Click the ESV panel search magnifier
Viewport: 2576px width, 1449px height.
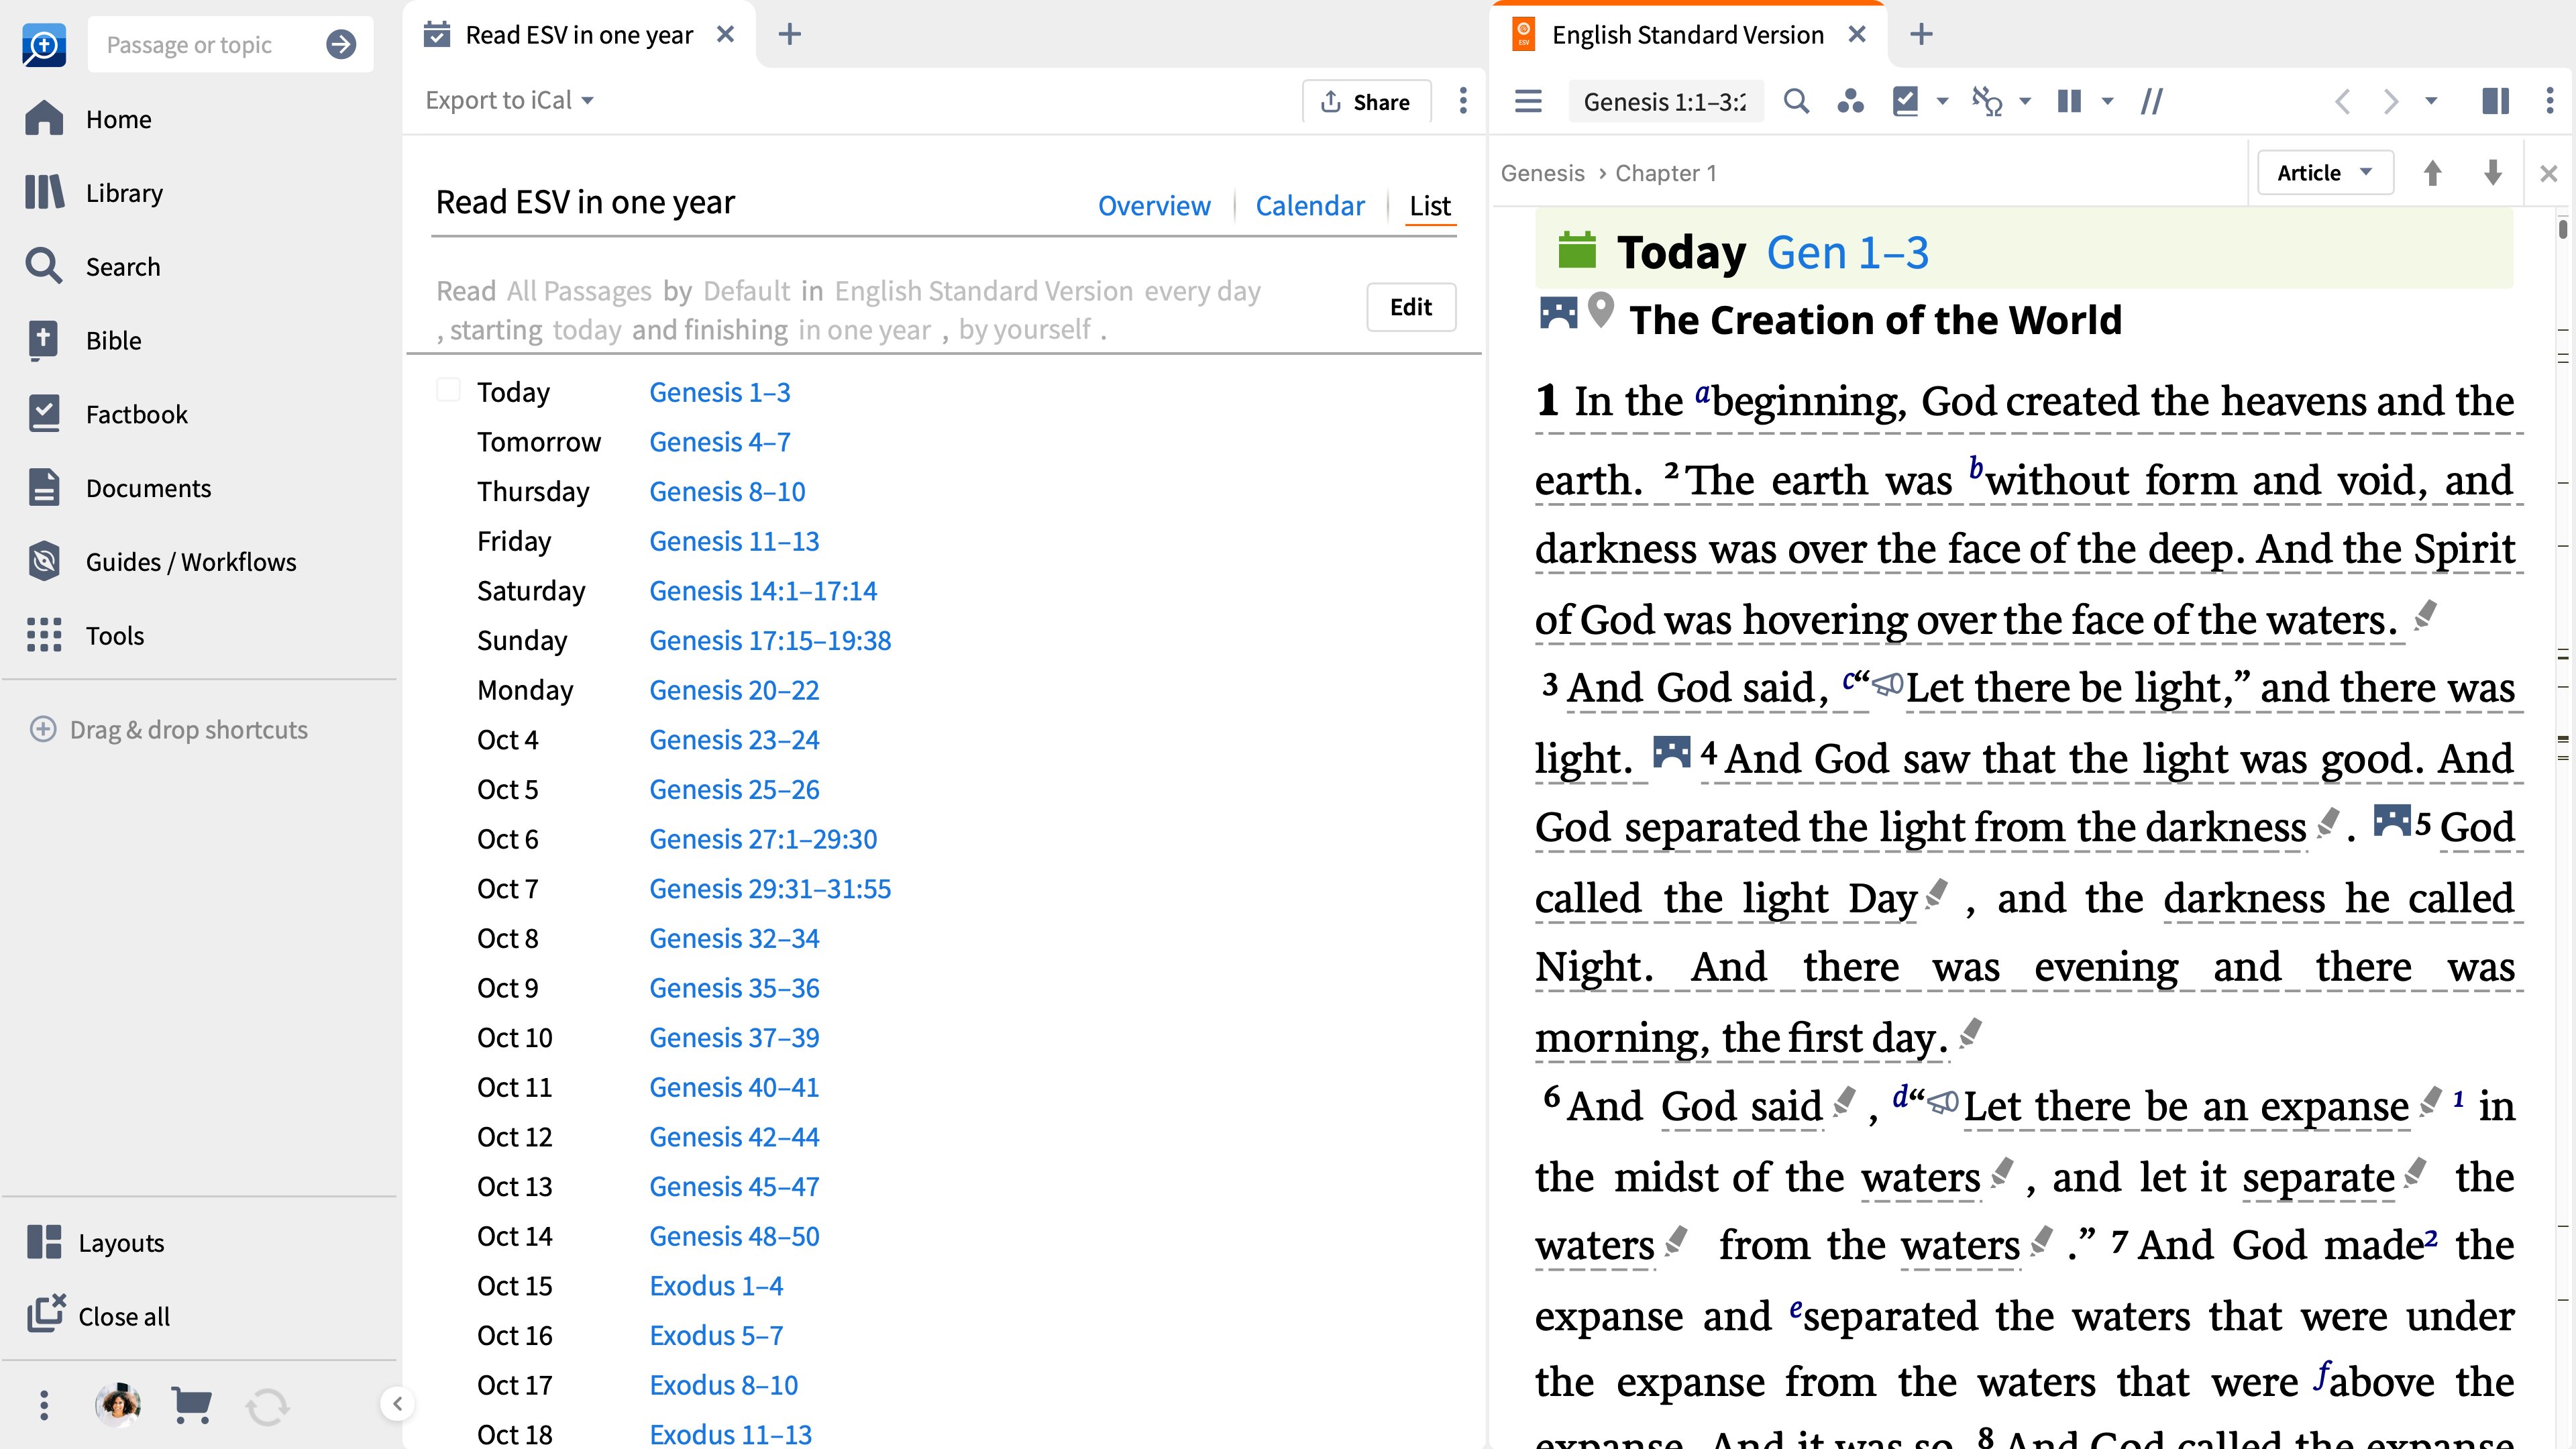point(1796,101)
